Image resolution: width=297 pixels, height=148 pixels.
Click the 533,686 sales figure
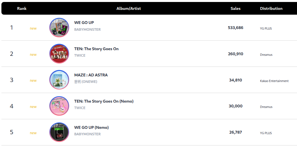235,28
